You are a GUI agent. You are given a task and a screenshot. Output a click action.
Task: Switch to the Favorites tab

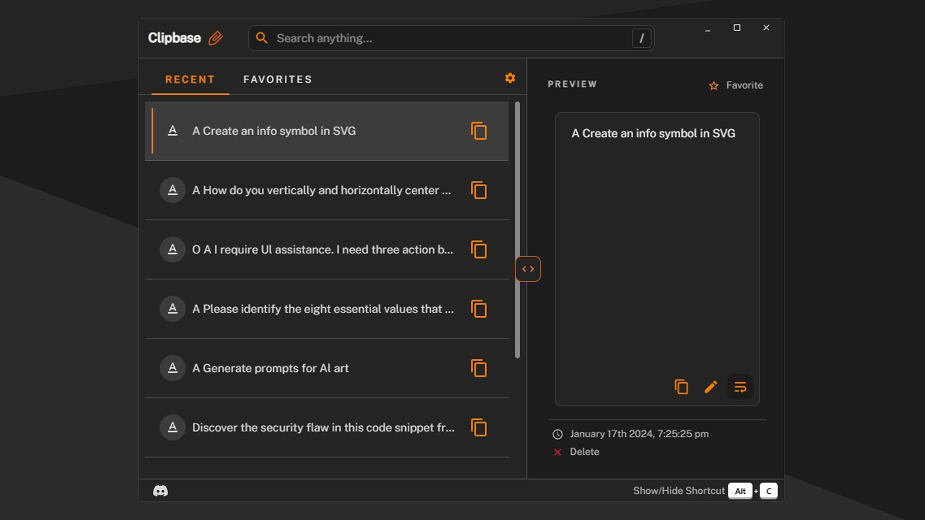coord(277,79)
